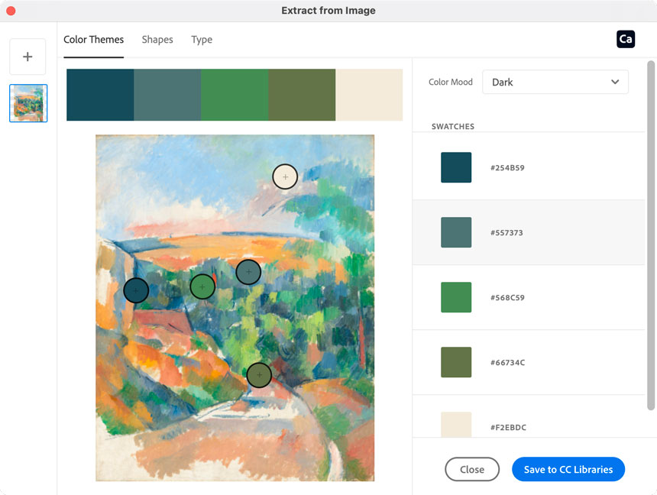Click the #66734C hex value text
This screenshot has height=495, width=657.
tap(507, 363)
